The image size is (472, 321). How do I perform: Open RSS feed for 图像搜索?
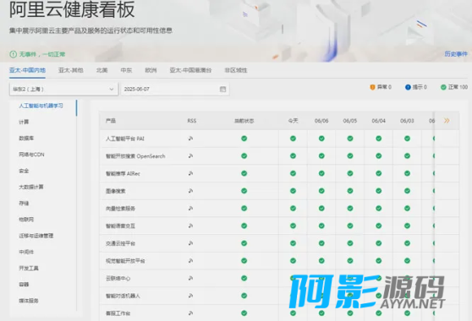(x=190, y=191)
